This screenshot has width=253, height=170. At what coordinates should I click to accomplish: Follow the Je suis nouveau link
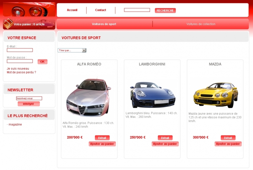click(18, 69)
